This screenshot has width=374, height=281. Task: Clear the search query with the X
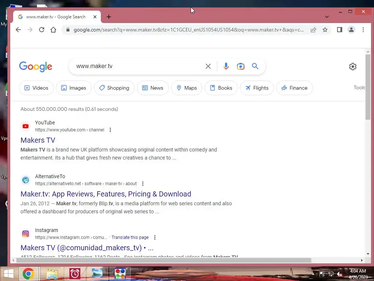coord(208,66)
